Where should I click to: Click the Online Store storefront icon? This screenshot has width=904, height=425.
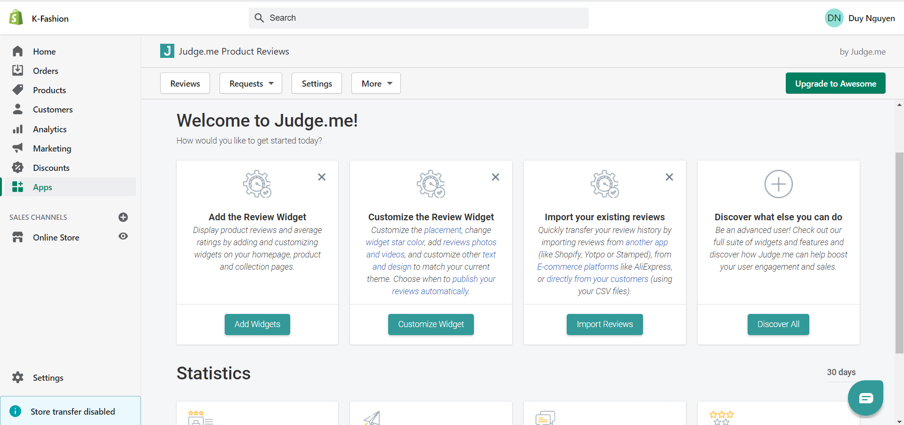[x=18, y=237]
